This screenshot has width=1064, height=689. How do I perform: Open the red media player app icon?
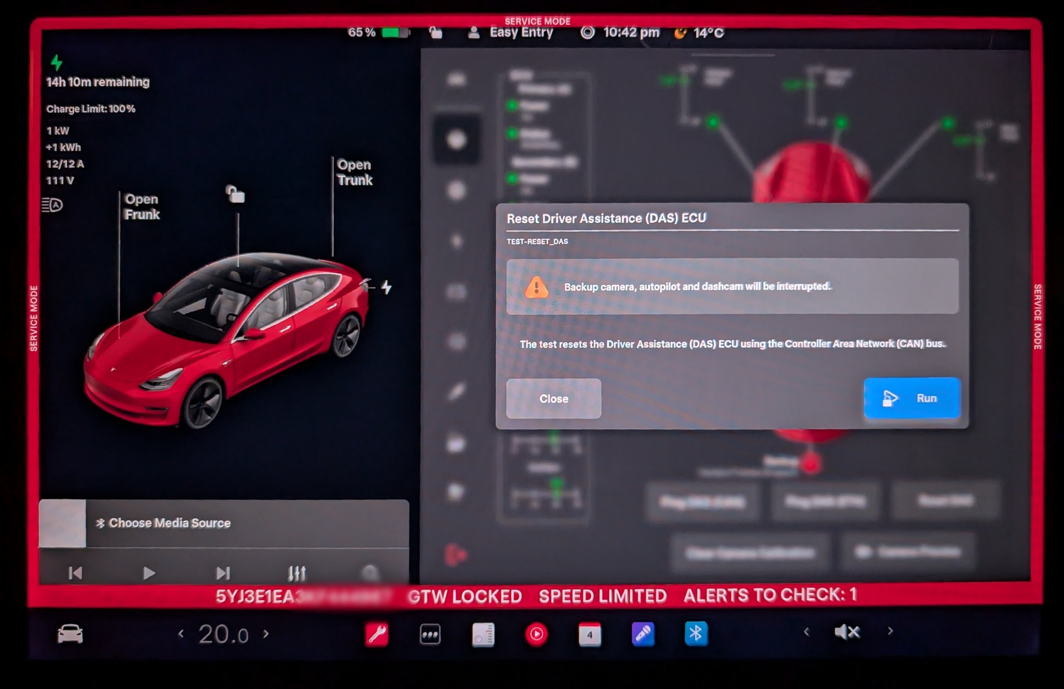click(x=536, y=634)
